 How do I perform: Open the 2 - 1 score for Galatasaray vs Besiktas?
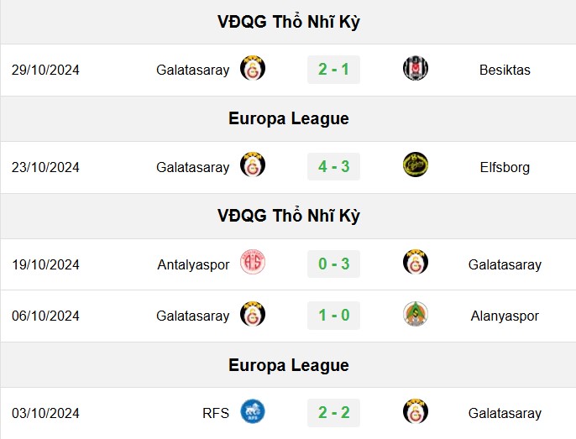pos(333,70)
